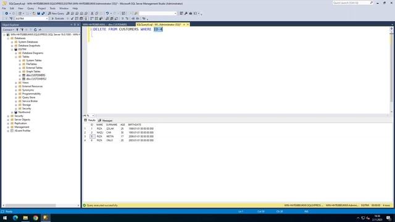Open File Explorer from the taskbar
Screen dimensions: 395x222
coord(25,218)
